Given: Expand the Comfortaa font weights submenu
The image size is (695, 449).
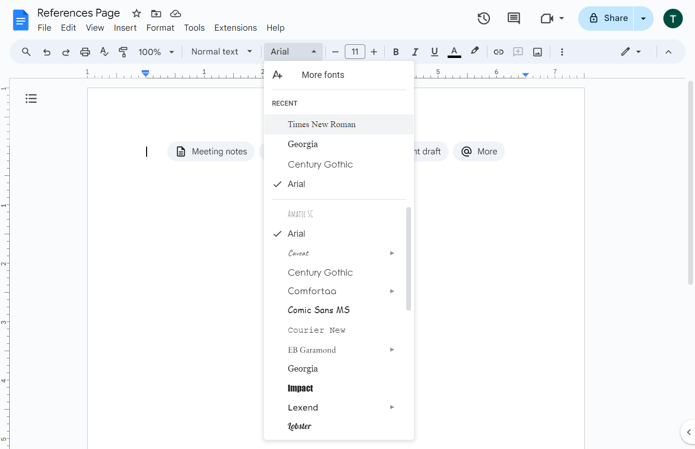Looking at the screenshot, I should pyautogui.click(x=392, y=291).
